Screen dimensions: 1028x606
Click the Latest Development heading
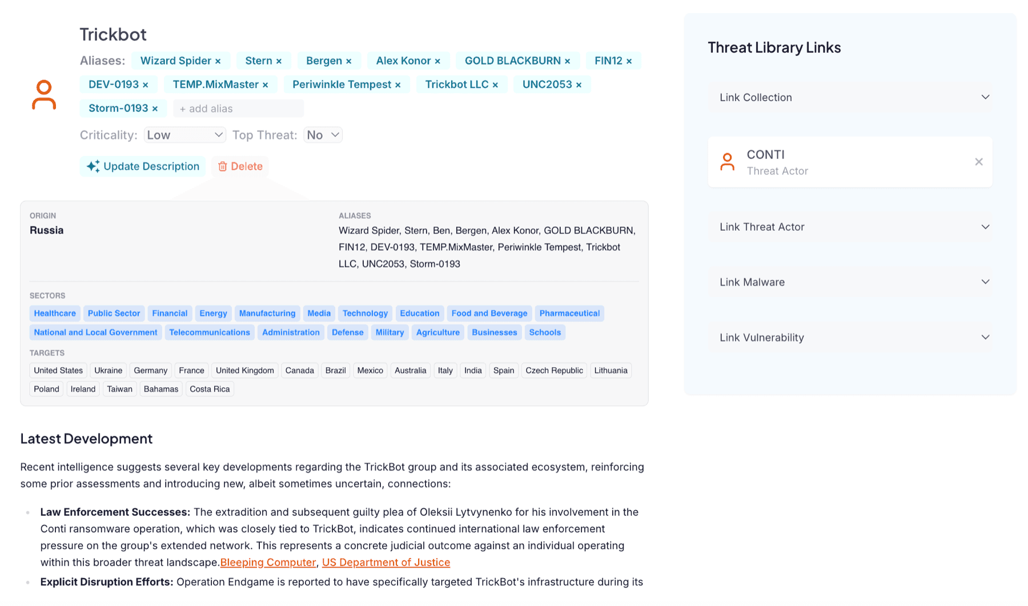[x=86, y=439]
